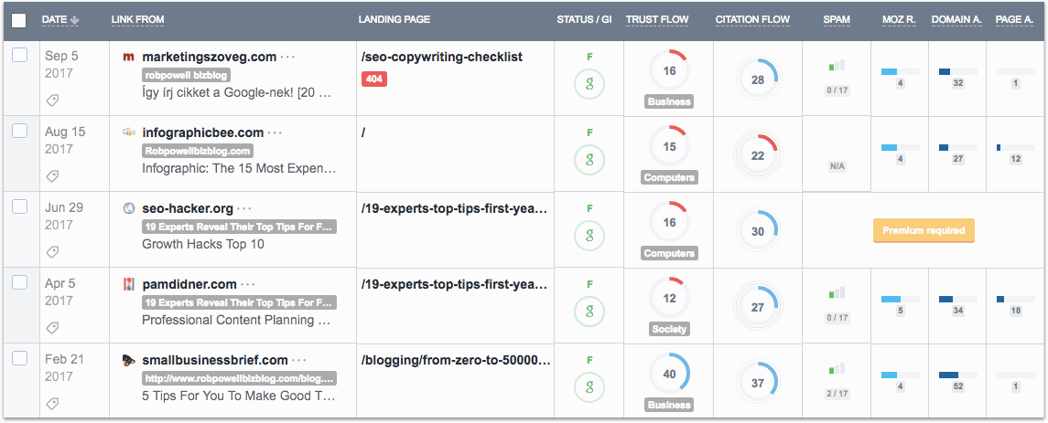Click the Society topic label

point(669,329)
